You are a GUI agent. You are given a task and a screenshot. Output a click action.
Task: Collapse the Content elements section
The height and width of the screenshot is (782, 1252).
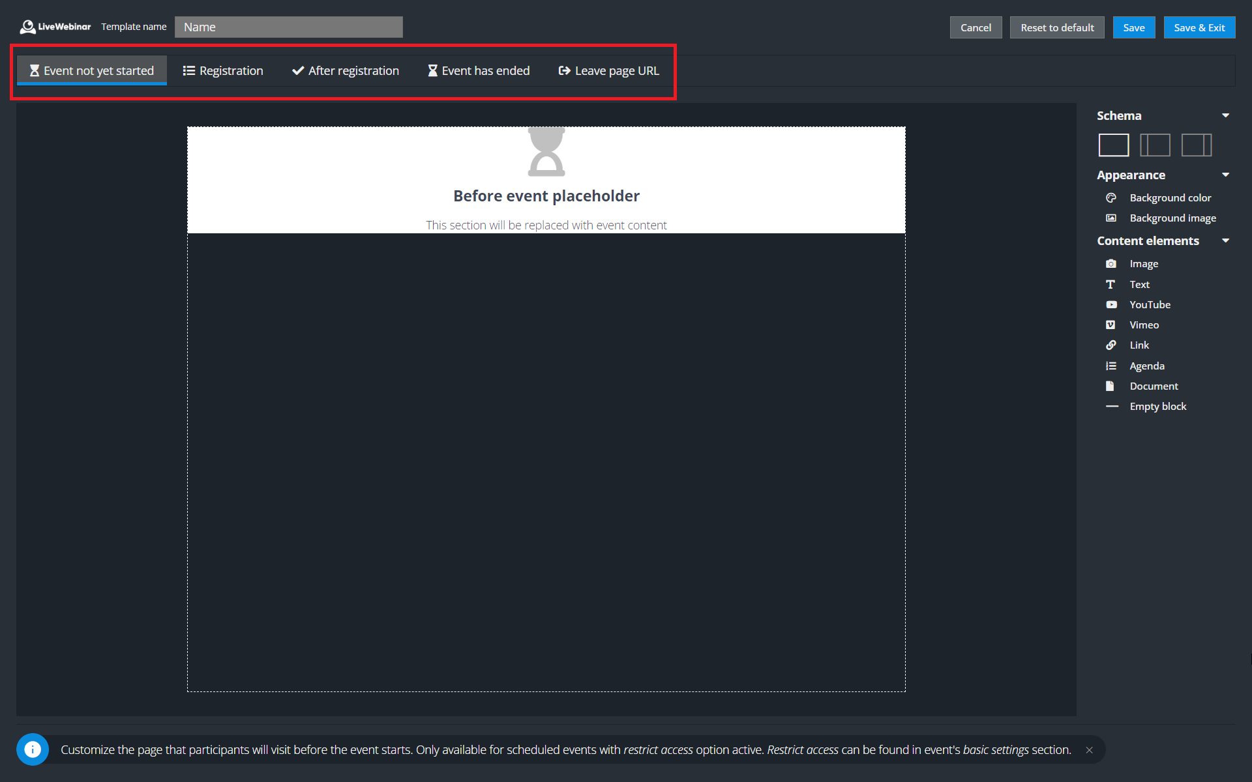click(x=1226, y=240)
